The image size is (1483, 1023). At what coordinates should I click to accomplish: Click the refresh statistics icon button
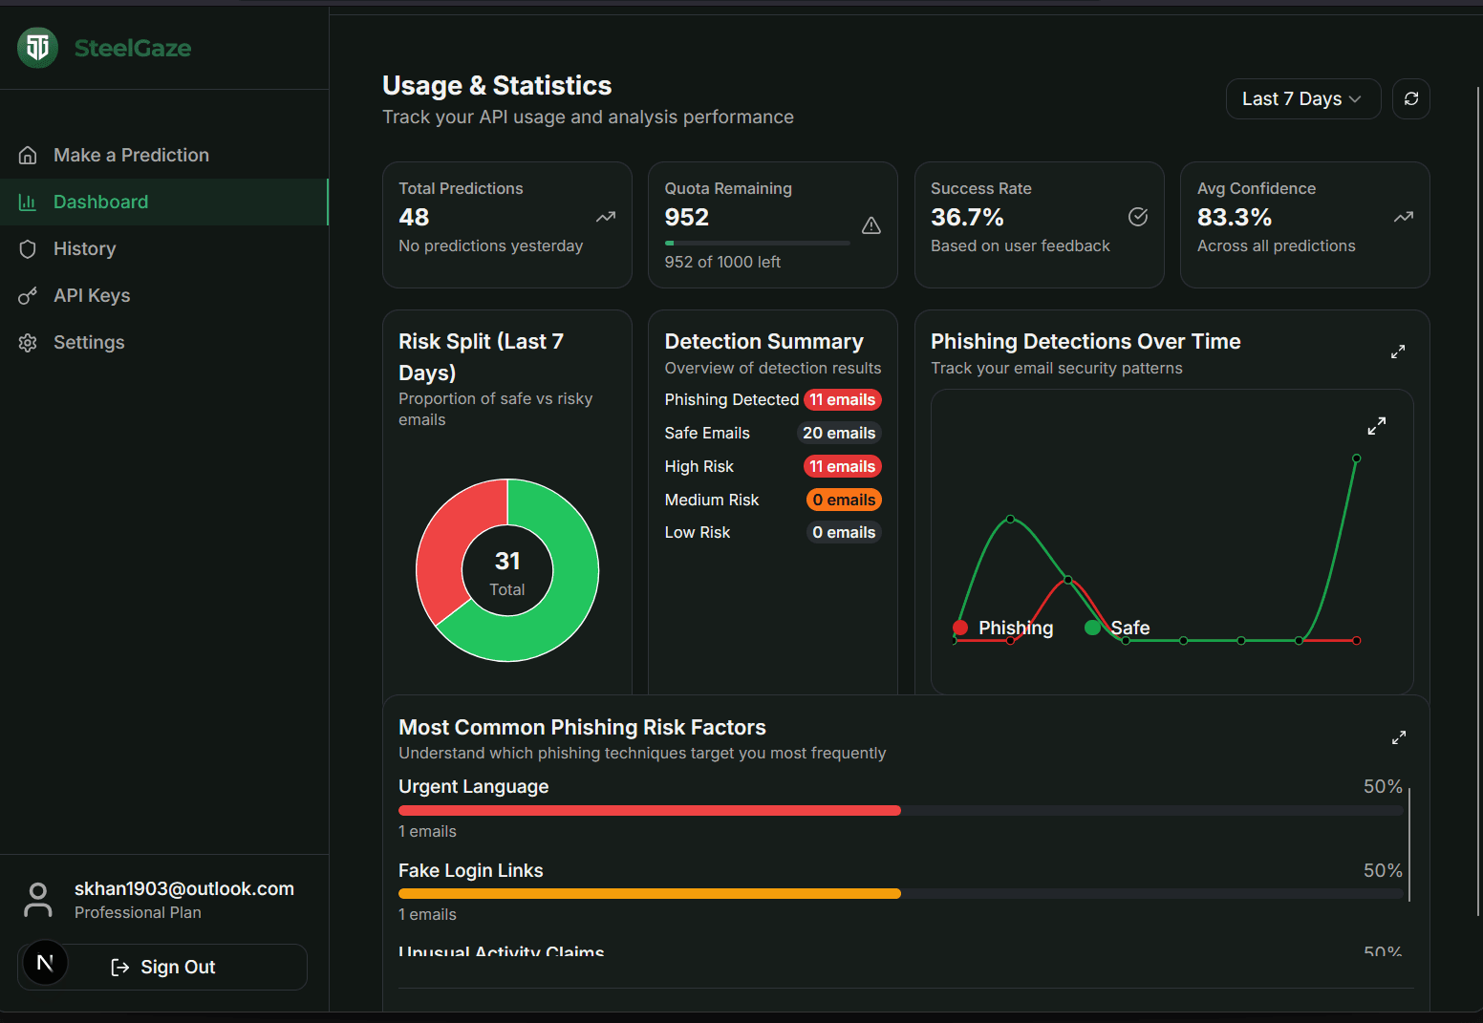[1411, 98]
